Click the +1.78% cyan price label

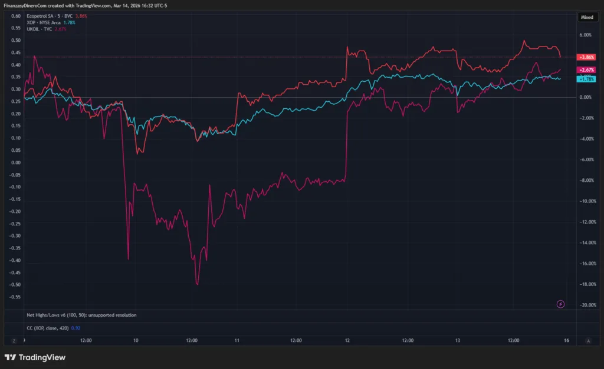coord(587,79)
